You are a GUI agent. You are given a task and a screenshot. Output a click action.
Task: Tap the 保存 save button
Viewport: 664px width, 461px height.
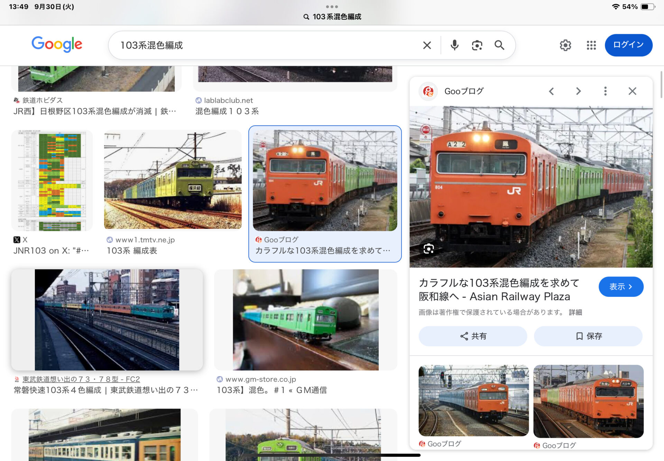coord(588,336)
